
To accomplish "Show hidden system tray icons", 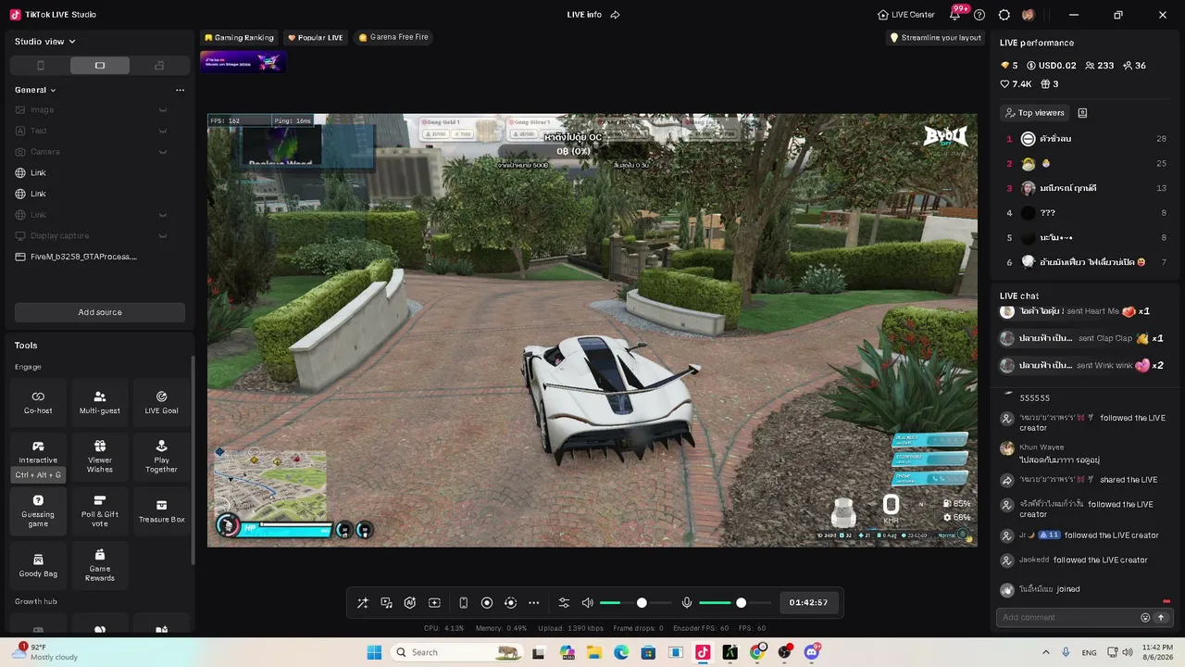I will [x=1046, y=652].
